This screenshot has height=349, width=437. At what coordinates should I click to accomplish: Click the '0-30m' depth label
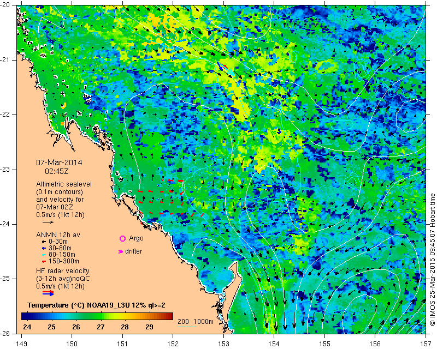tap(58, 242)
